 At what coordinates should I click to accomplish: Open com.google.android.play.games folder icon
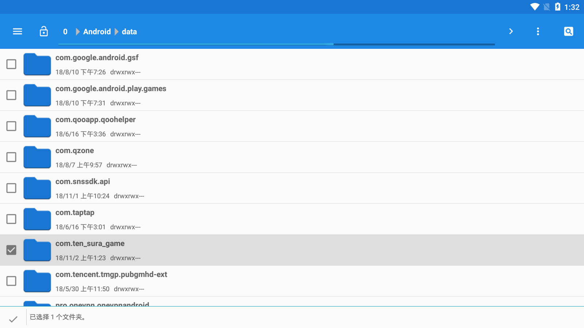point(37,95)
